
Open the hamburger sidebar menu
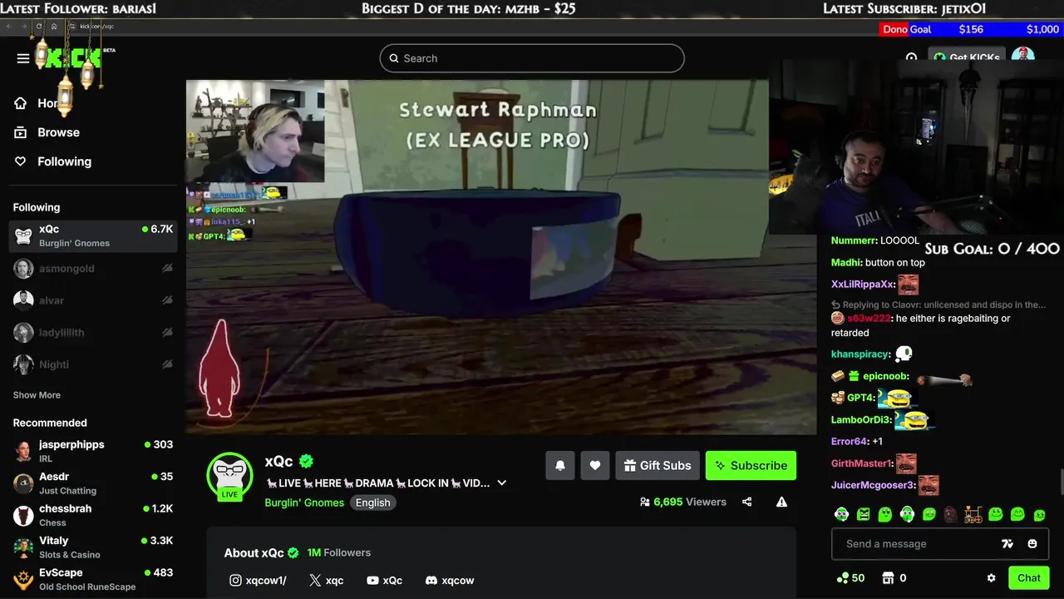(23, 58)
